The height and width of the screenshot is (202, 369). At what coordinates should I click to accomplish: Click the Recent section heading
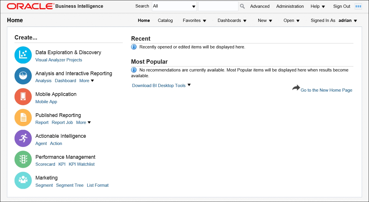(141, 39)
